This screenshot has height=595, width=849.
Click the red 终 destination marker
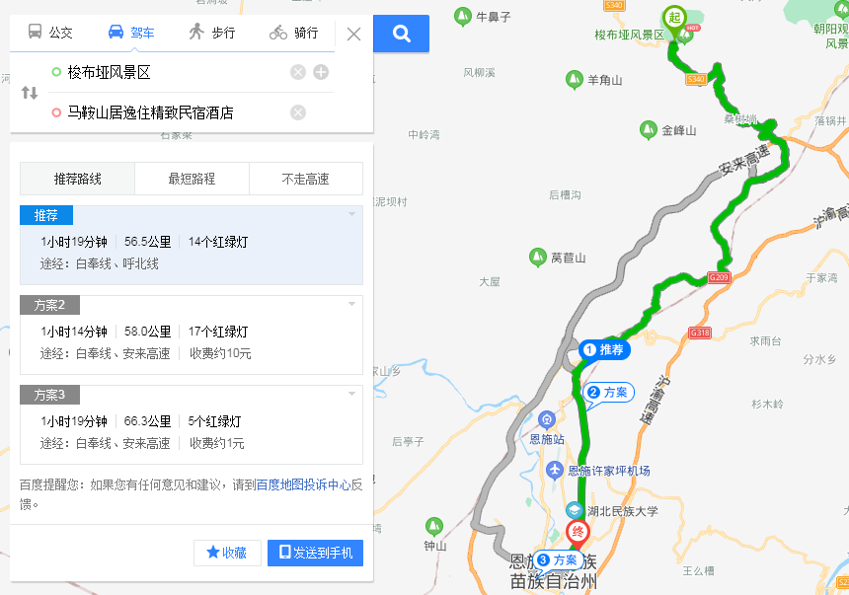point(578,533)
